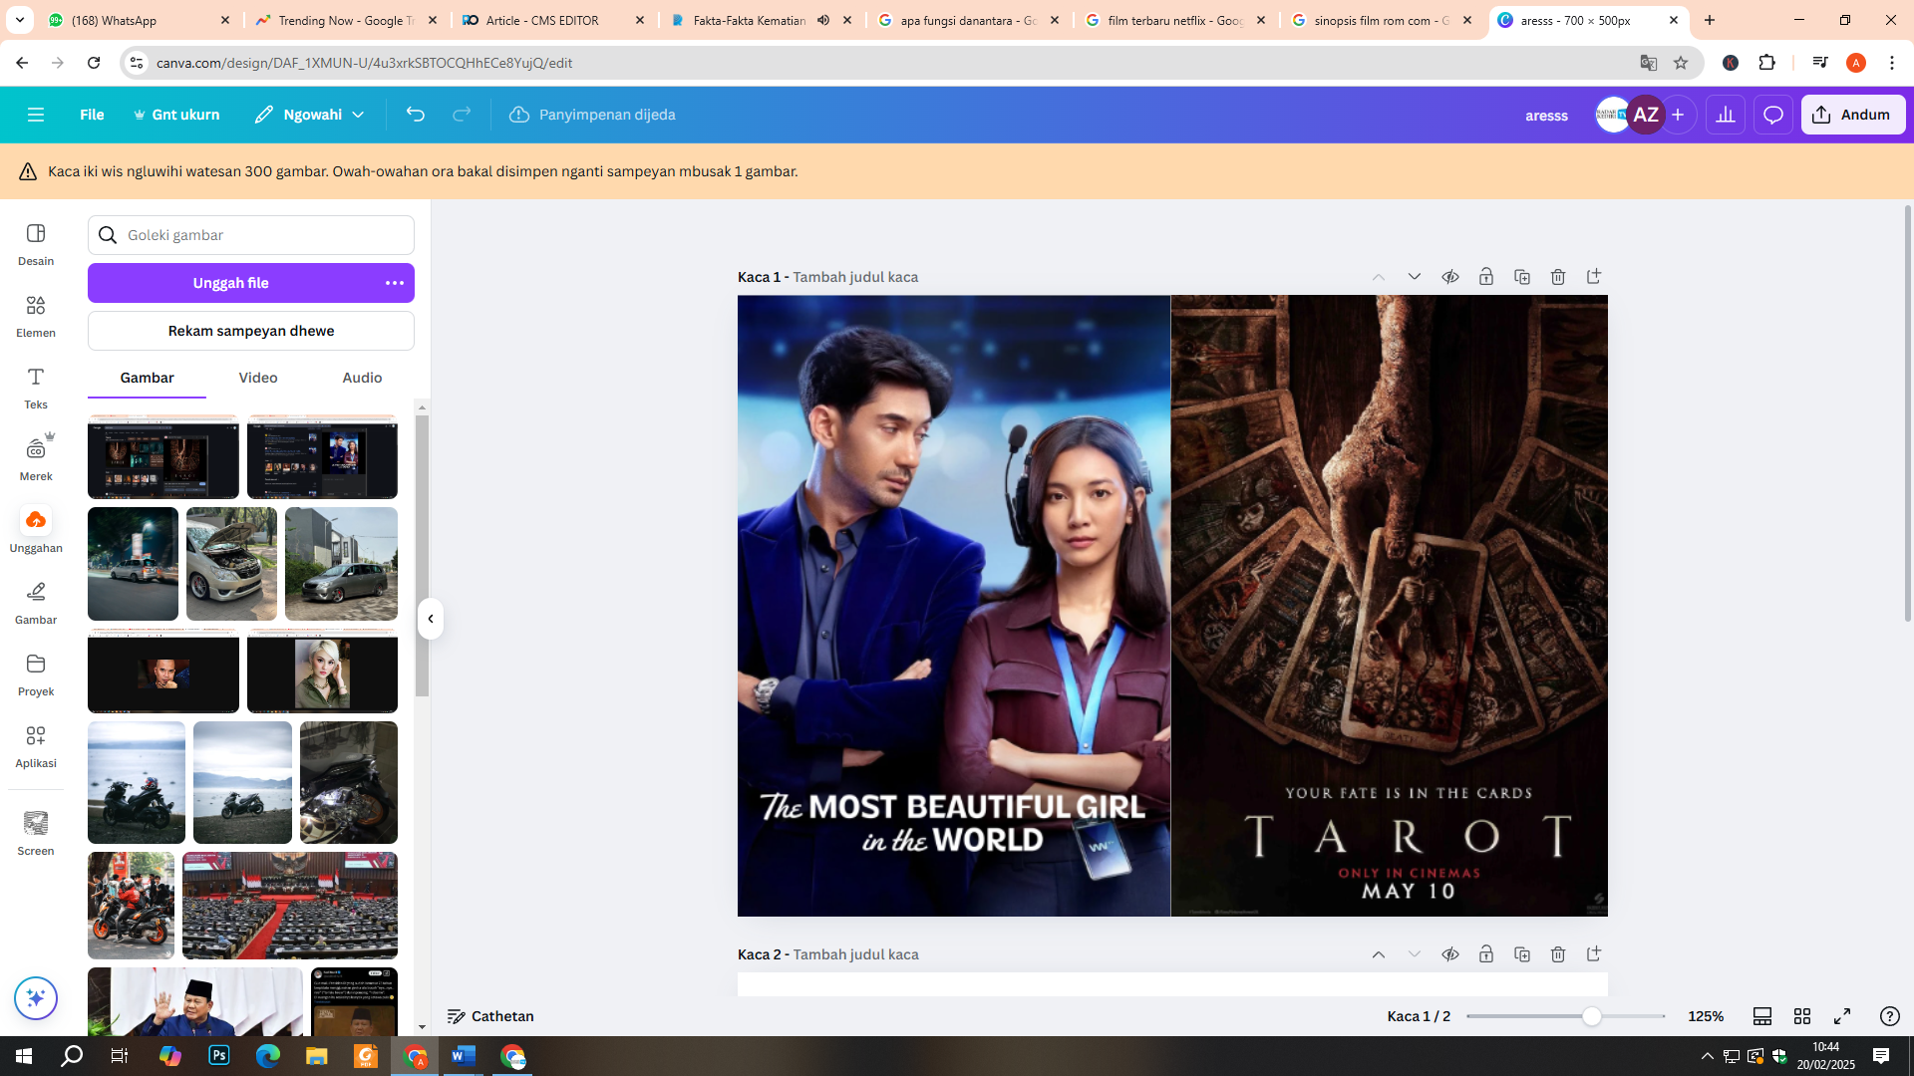Open Photoshop from the taskbar
Image resolution: width=1914 pixels, height=1076 pixels.
coord(219,1056)
